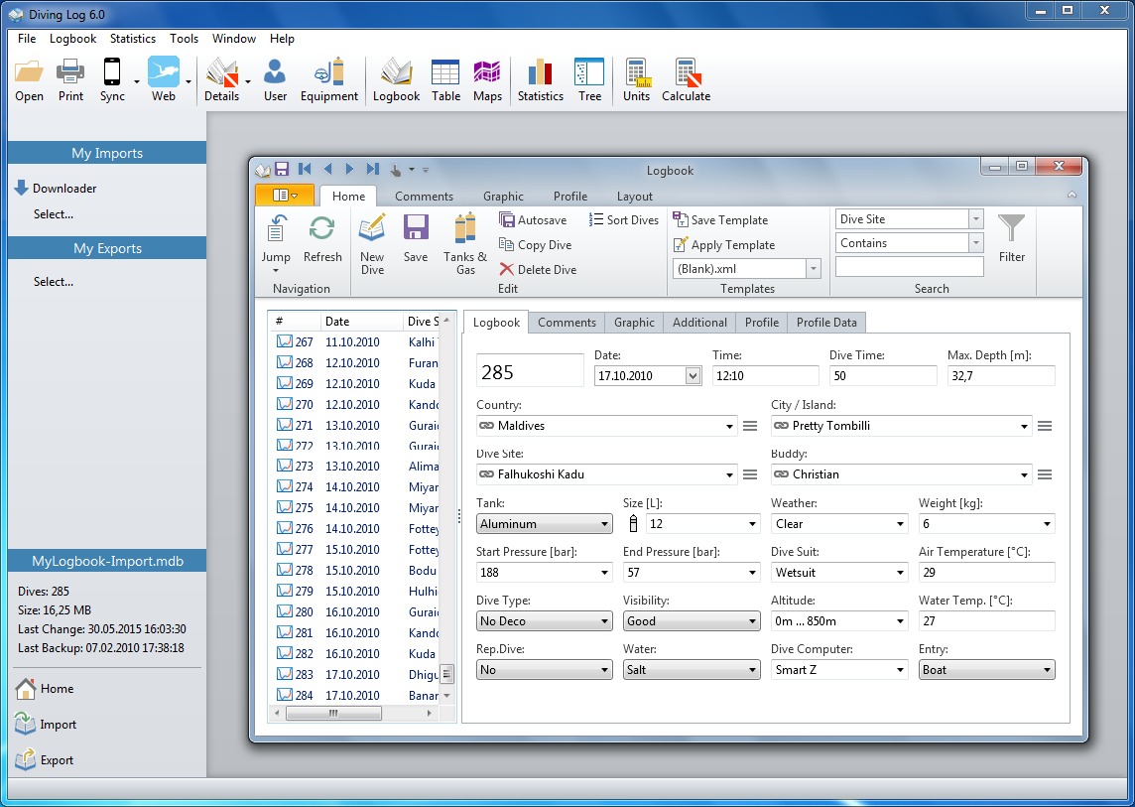This screenshot has width=1135, height=807.
Task: Open the Visibility dropdown showing Good
Action: 752,620
